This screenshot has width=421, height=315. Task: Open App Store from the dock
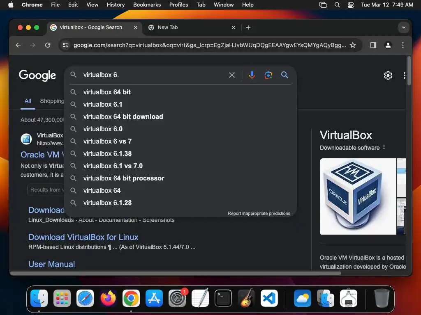154,298
